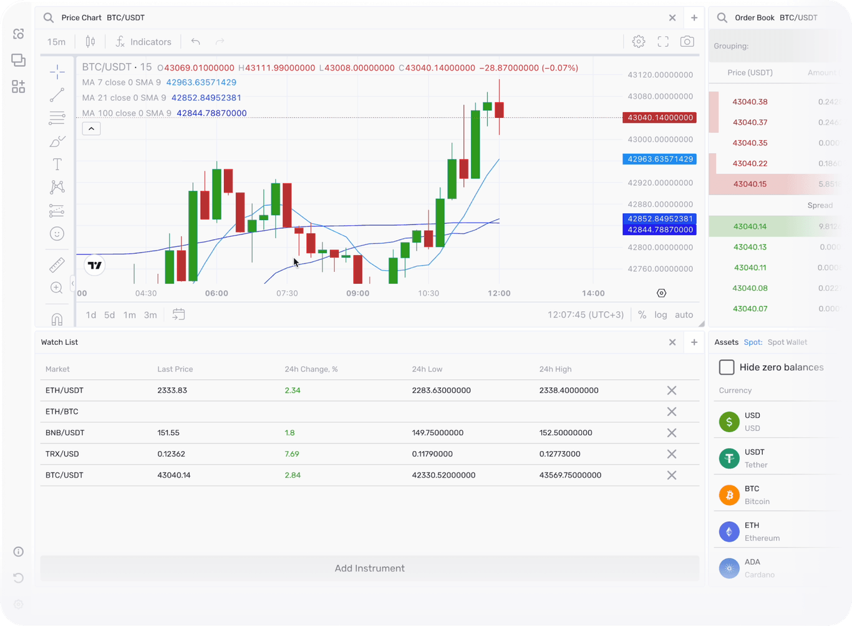Viewport: 852px width, 626px height.
Task: Undo the last chart action
Action: tap(196, 42)
